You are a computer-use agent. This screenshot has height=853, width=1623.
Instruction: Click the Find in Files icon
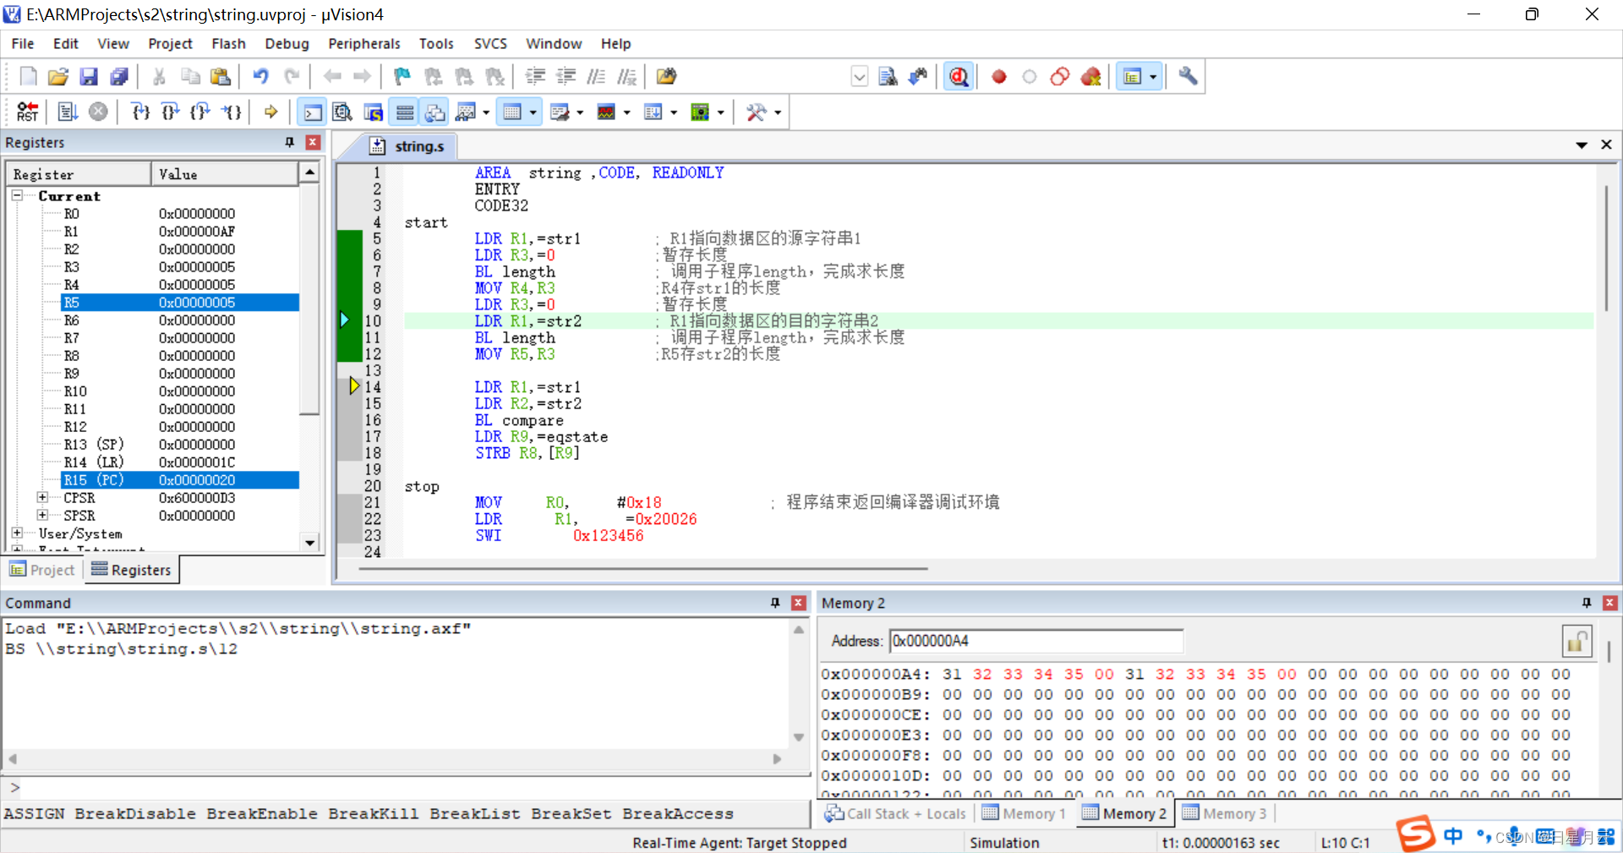point(888,77)
